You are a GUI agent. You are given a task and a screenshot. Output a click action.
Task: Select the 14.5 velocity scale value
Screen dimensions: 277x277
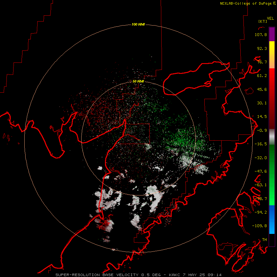tap(262, 117)
